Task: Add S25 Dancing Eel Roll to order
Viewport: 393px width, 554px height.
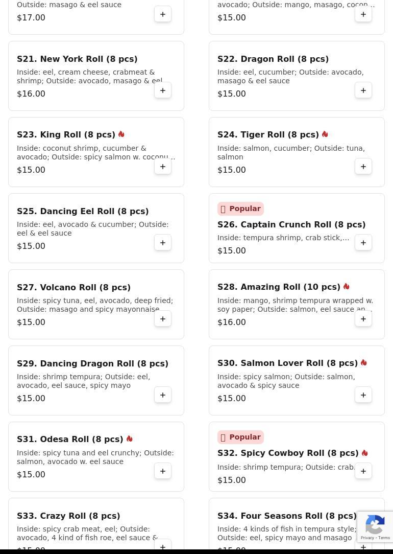Action: pyautogui.click(x=163, y=243)
